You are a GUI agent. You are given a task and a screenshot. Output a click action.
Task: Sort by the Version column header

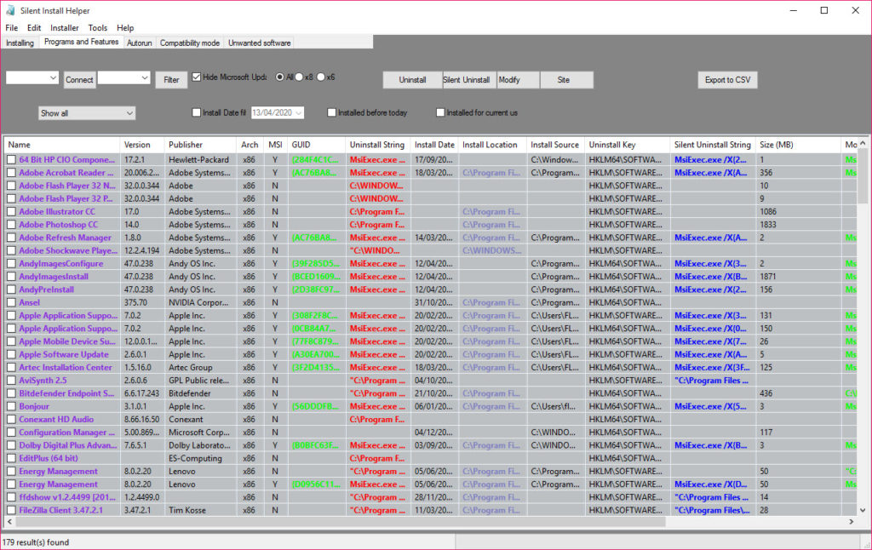point(142,145)
